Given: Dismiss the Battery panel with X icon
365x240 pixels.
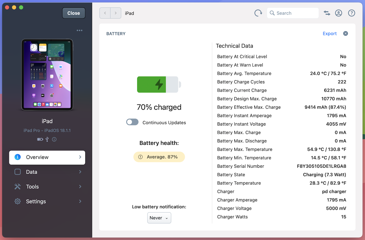Looking at the screenshot, I should (x=346, y=34).
